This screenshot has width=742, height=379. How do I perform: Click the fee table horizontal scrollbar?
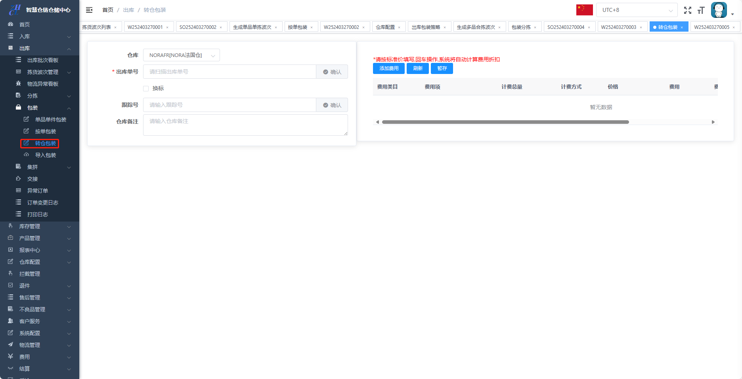[x=505, y=122]
